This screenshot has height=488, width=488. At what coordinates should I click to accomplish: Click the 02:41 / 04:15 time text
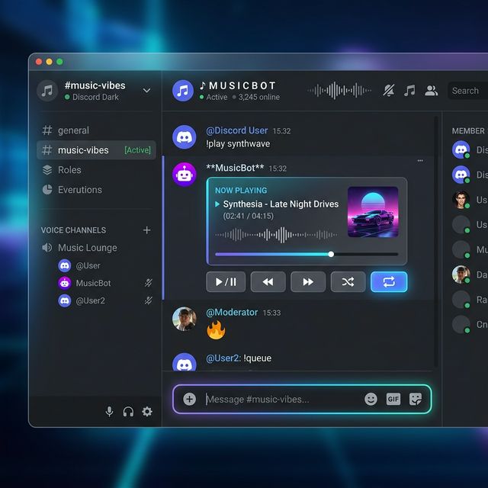(x=249, y=216)
